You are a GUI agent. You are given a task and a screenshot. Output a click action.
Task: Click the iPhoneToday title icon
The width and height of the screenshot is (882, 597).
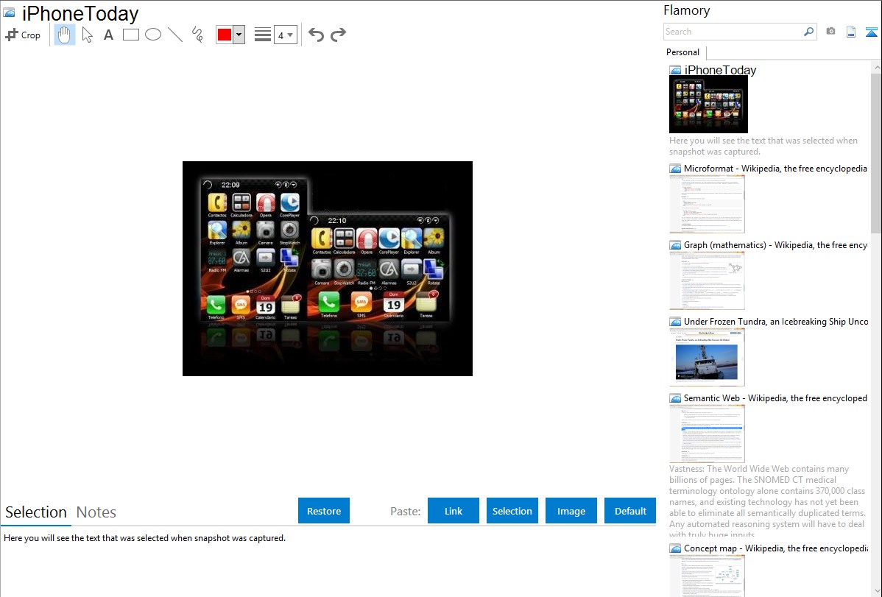tap(9, 13)
